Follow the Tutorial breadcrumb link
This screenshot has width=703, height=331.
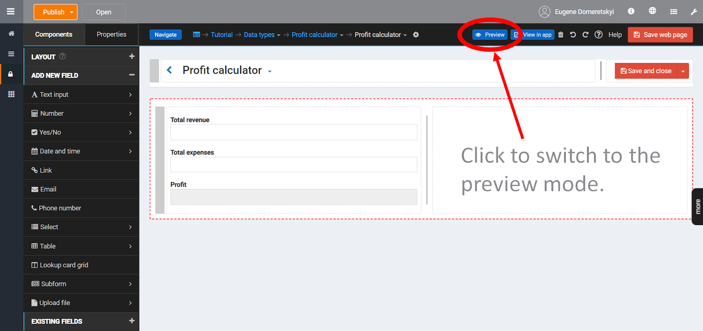[x=221, y=35]
